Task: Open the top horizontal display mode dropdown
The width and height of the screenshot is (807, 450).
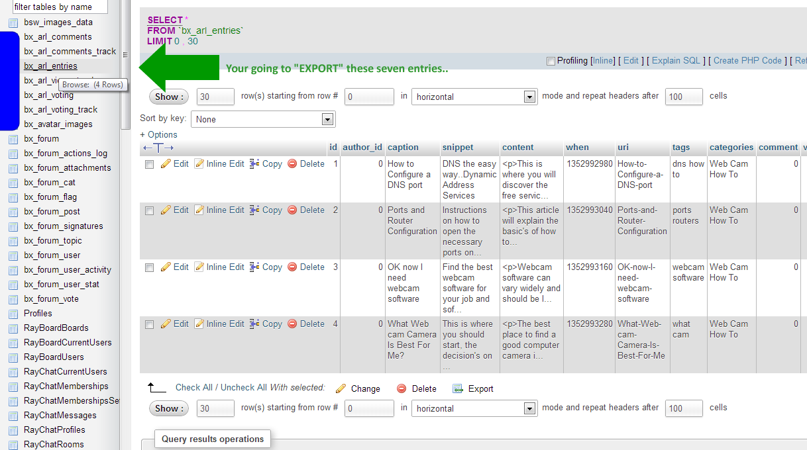Action: coord(474,97)
